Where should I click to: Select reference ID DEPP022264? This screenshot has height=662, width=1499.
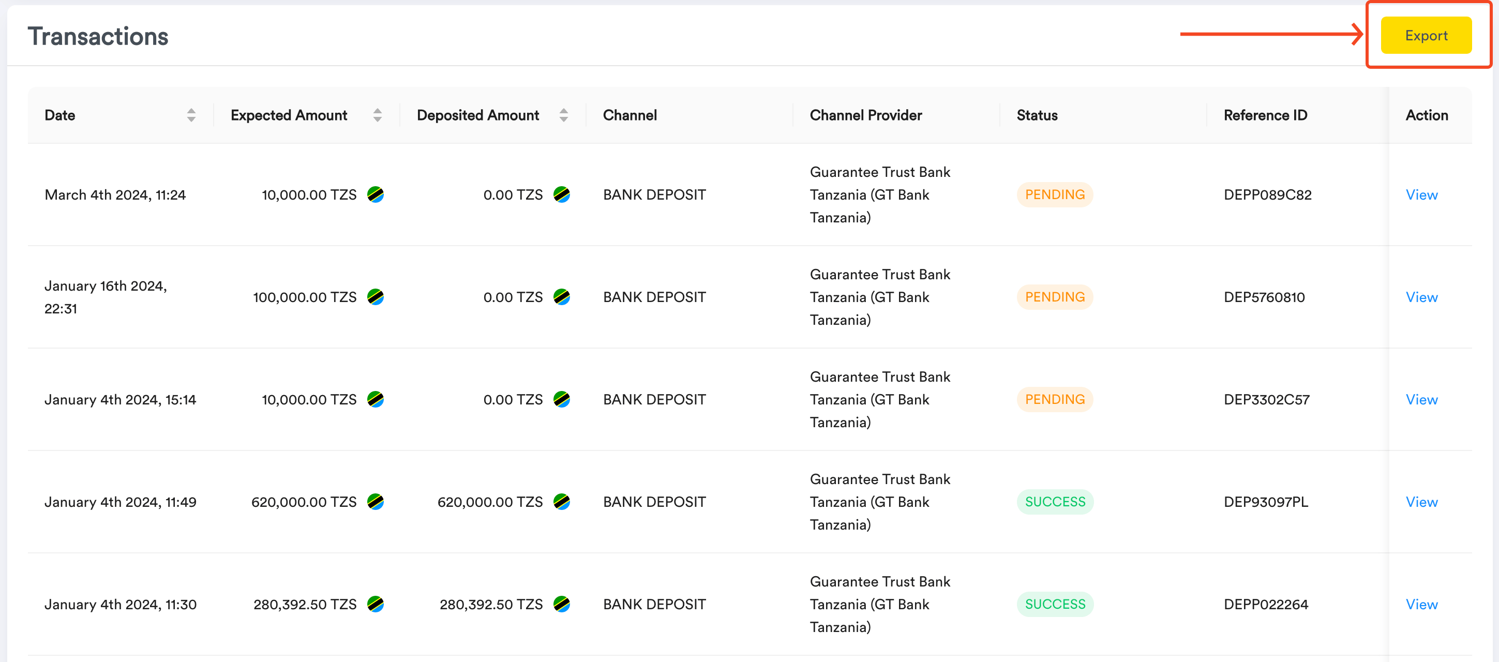pos(1266,605)
